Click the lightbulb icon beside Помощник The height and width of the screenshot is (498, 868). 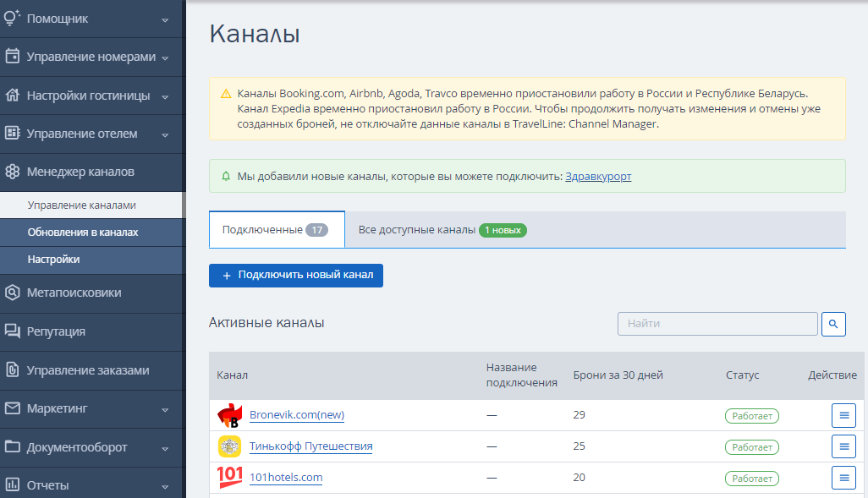click(12, 18)
